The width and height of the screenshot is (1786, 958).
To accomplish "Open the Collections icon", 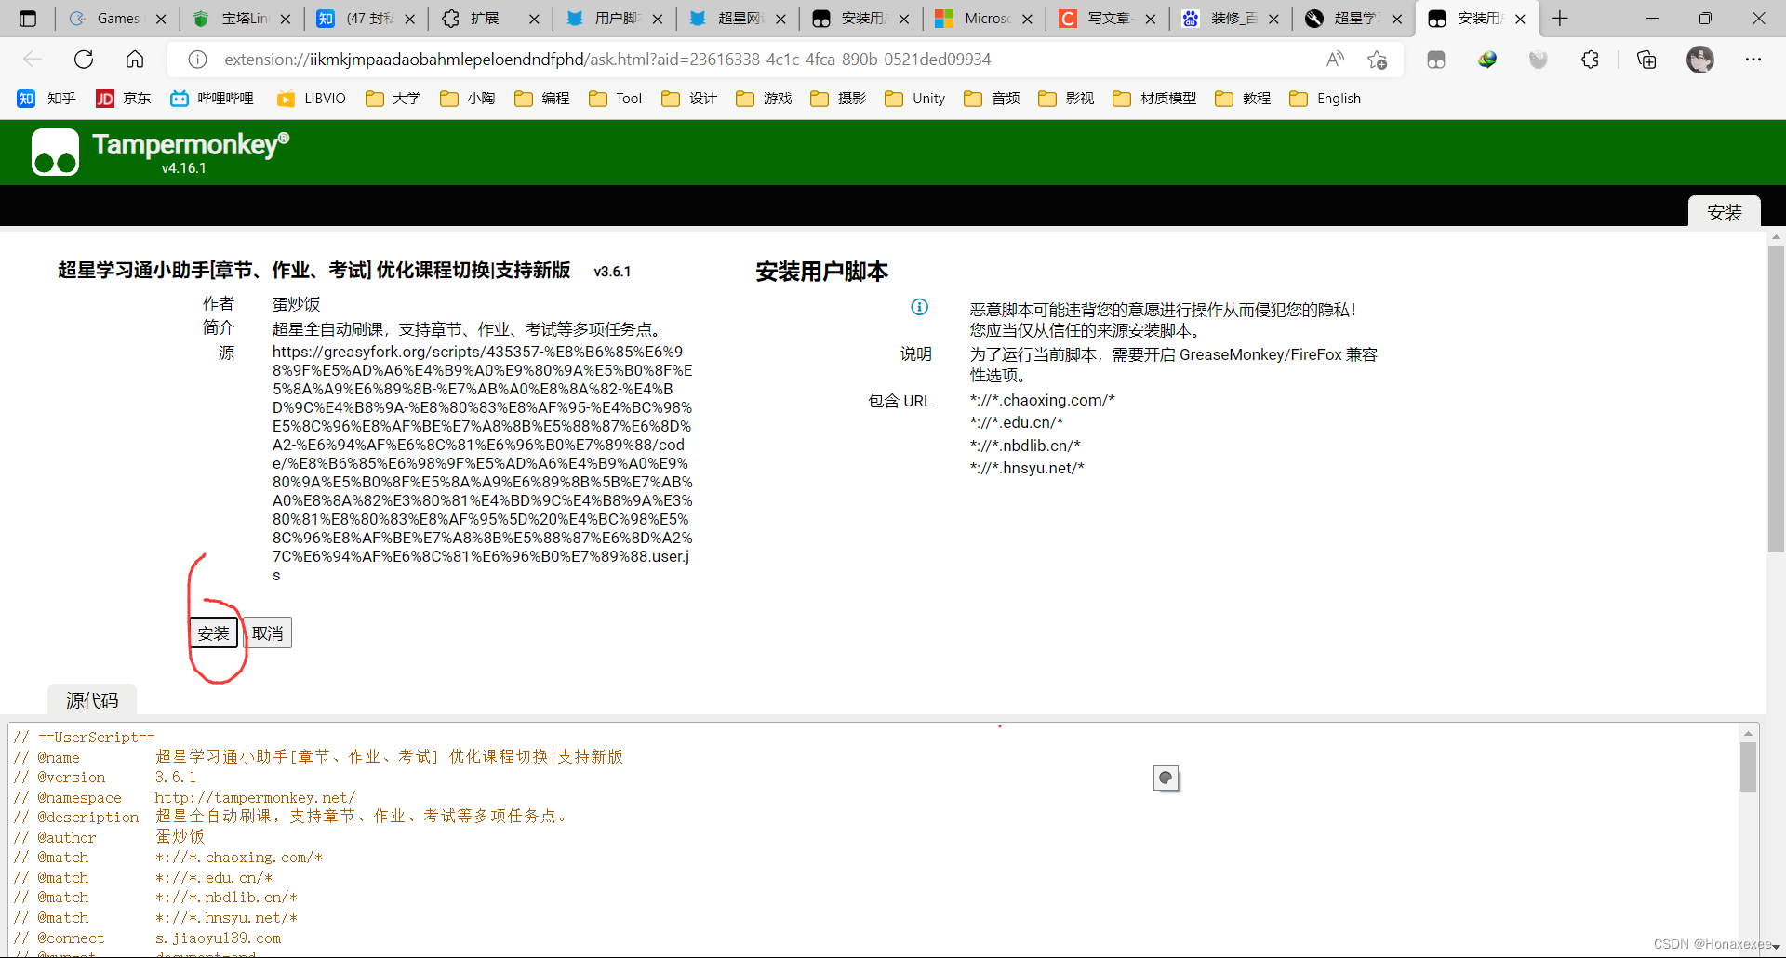I will click(1646, 60).
